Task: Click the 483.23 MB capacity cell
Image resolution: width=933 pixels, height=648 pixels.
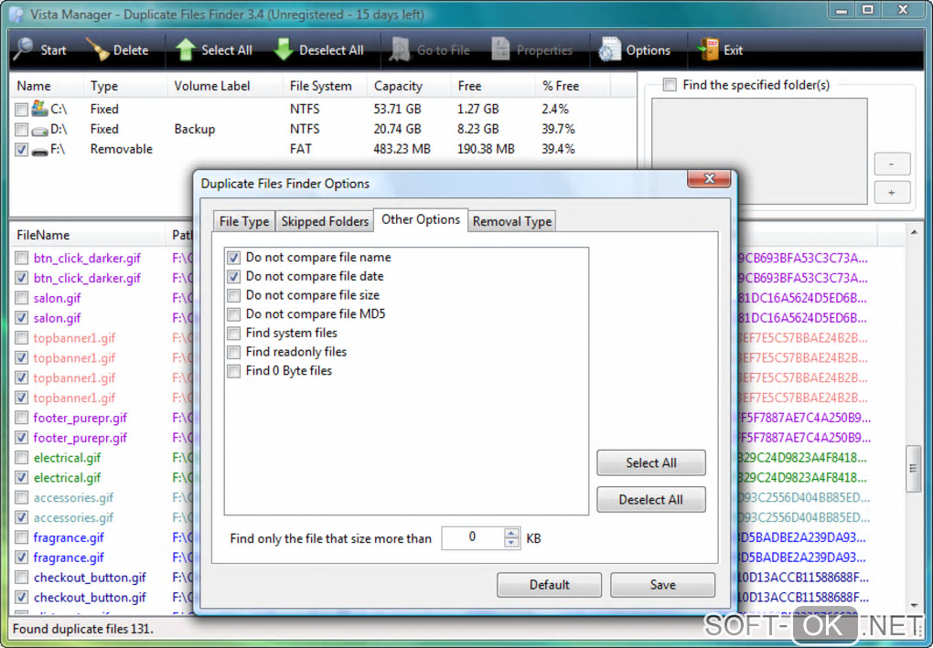Action: point(402,149)
